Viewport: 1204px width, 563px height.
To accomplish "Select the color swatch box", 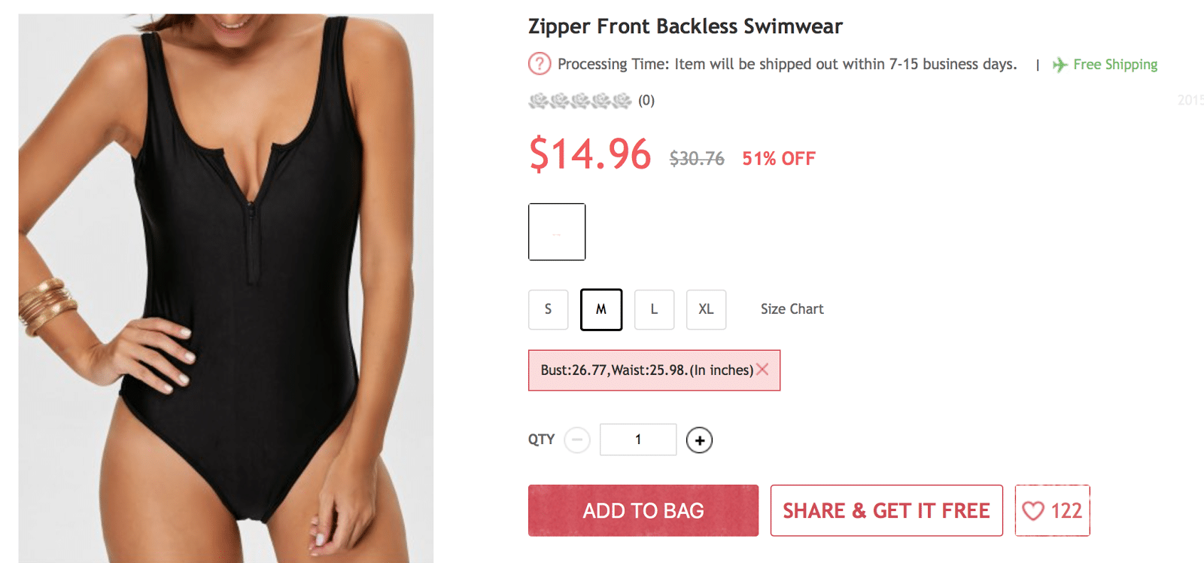I will 557,232.
